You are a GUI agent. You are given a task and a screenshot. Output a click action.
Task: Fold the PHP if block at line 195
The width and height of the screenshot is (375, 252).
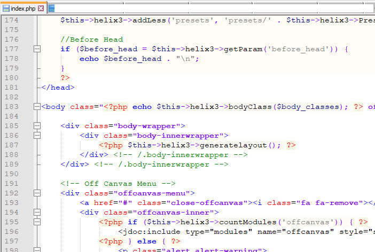pyautogui.click(x=37, y=222)
